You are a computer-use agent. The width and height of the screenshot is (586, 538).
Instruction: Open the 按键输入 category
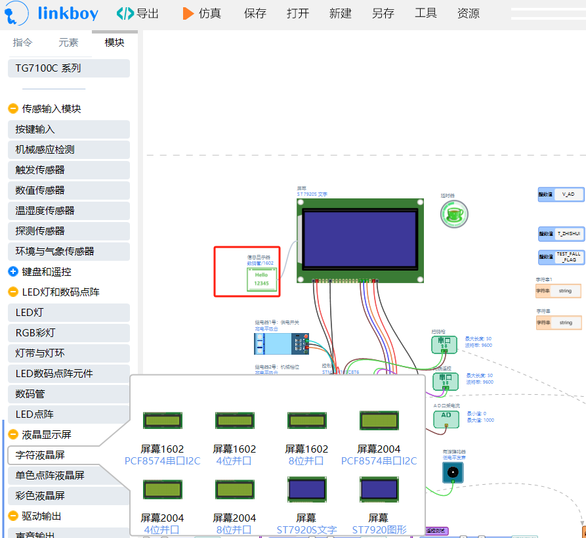click(69, 129)
